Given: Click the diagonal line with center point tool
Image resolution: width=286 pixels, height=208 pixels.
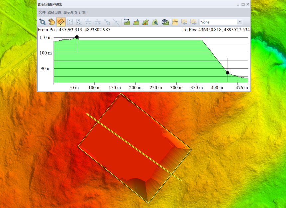Looking at the screenshot, I should click(116, 22).
